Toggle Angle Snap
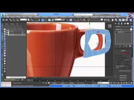This screenshot has height=100, width=134. [78, 20]
